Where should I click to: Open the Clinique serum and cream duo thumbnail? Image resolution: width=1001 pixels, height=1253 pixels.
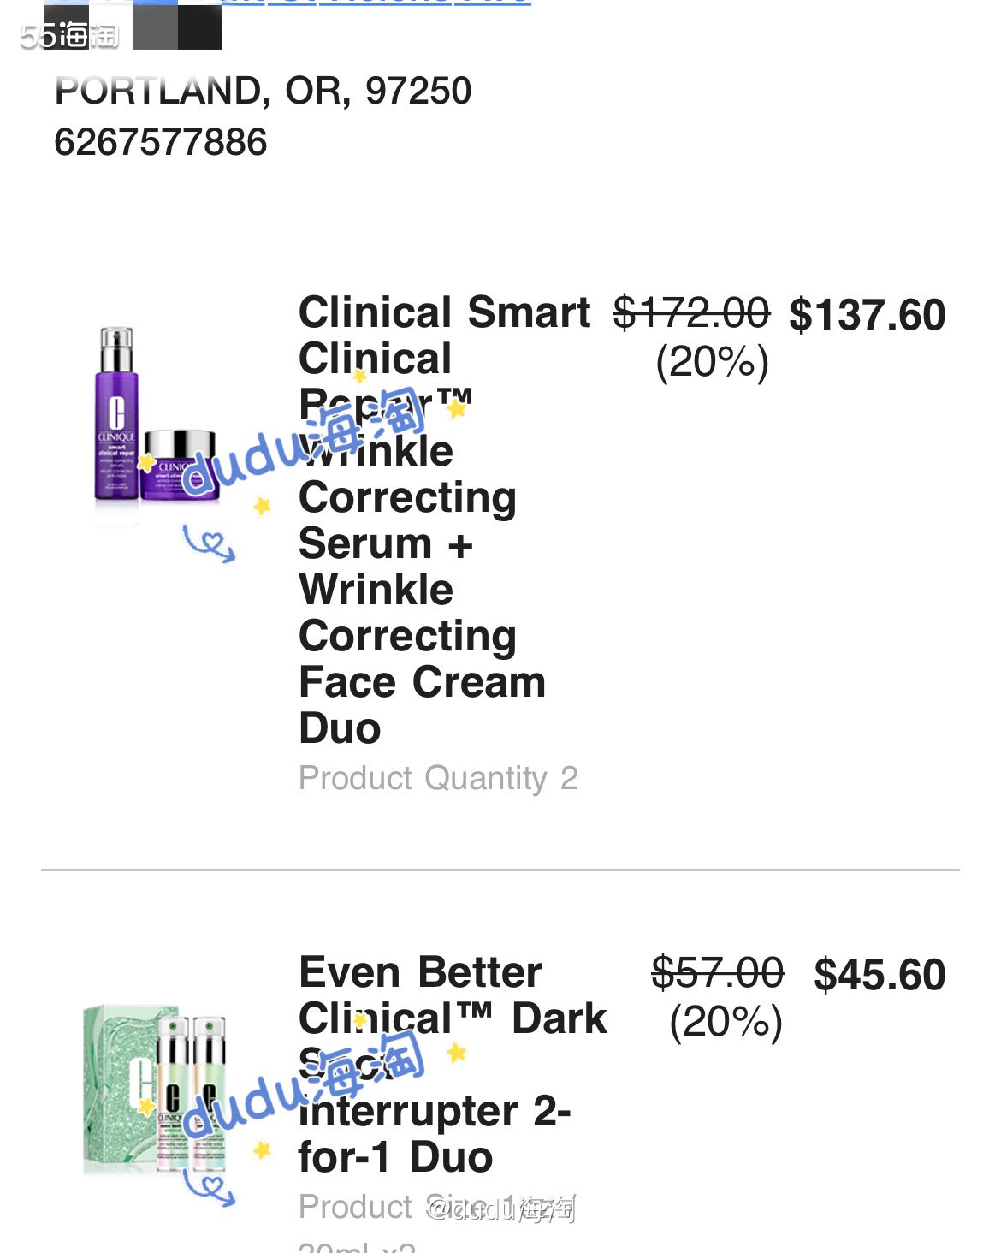pyautogui.click(x=156, y=419)
